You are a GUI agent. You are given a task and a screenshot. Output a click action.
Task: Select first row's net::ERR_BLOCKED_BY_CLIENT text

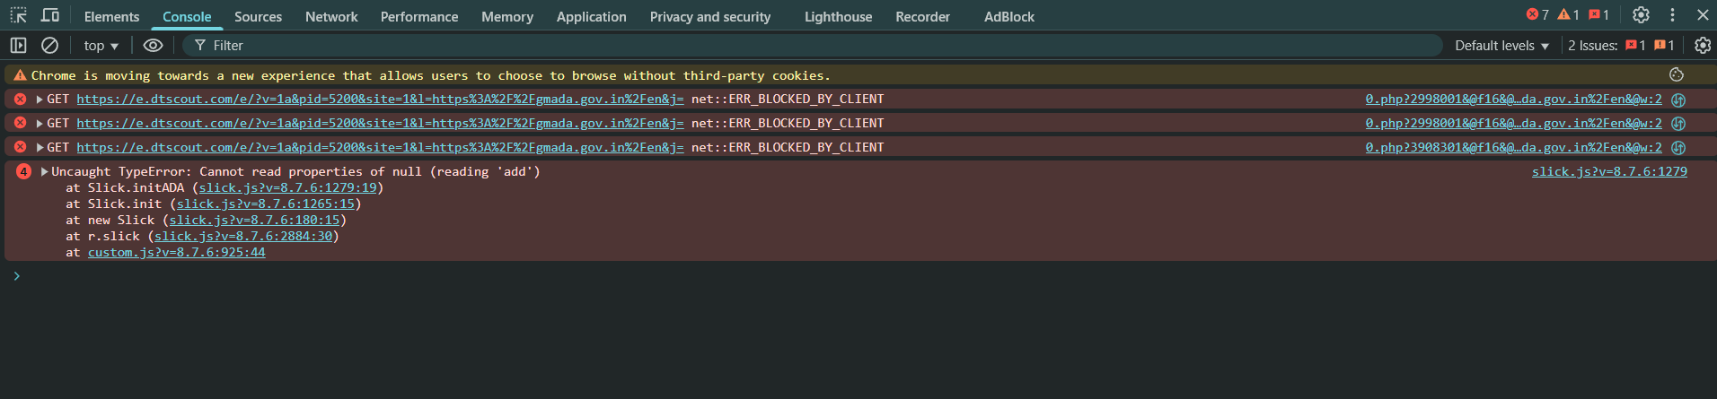[x=788, y=100]
